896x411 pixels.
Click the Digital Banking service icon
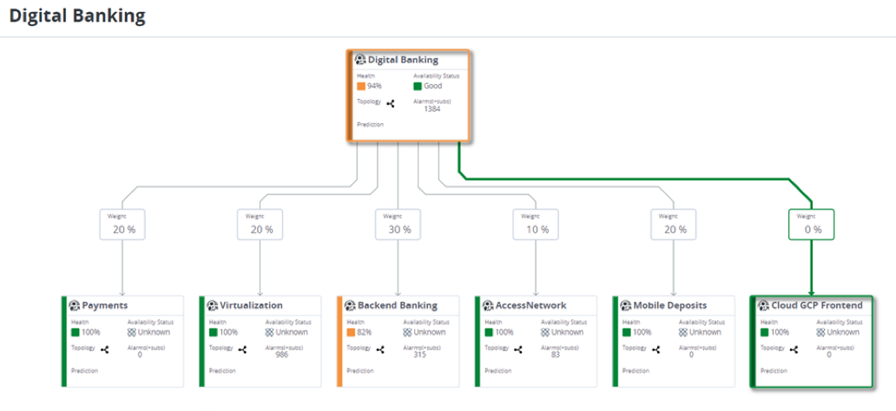tap(361, 61)
